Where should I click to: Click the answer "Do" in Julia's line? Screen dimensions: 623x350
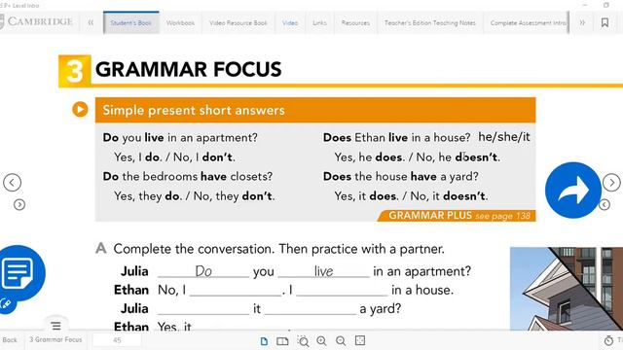click(x=203, y=271)
